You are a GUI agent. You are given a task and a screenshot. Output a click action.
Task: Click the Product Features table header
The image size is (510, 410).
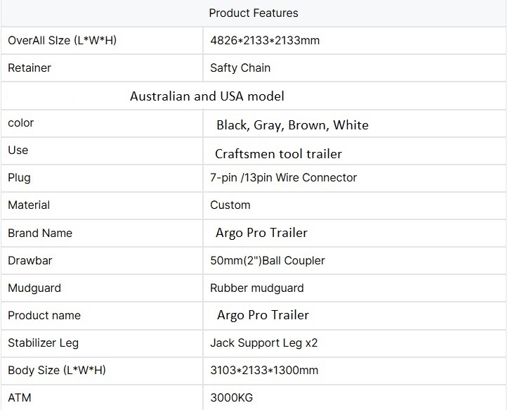(x=254, y=13)
